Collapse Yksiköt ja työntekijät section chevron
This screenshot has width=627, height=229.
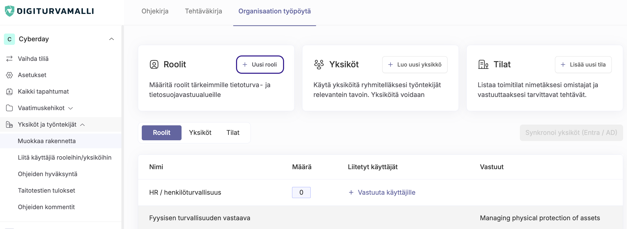tap(82, 125)
